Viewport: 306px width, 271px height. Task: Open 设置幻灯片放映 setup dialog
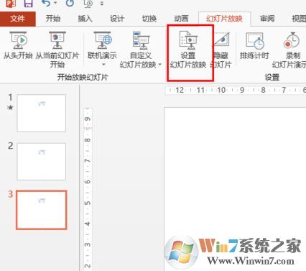click(188, 50)
